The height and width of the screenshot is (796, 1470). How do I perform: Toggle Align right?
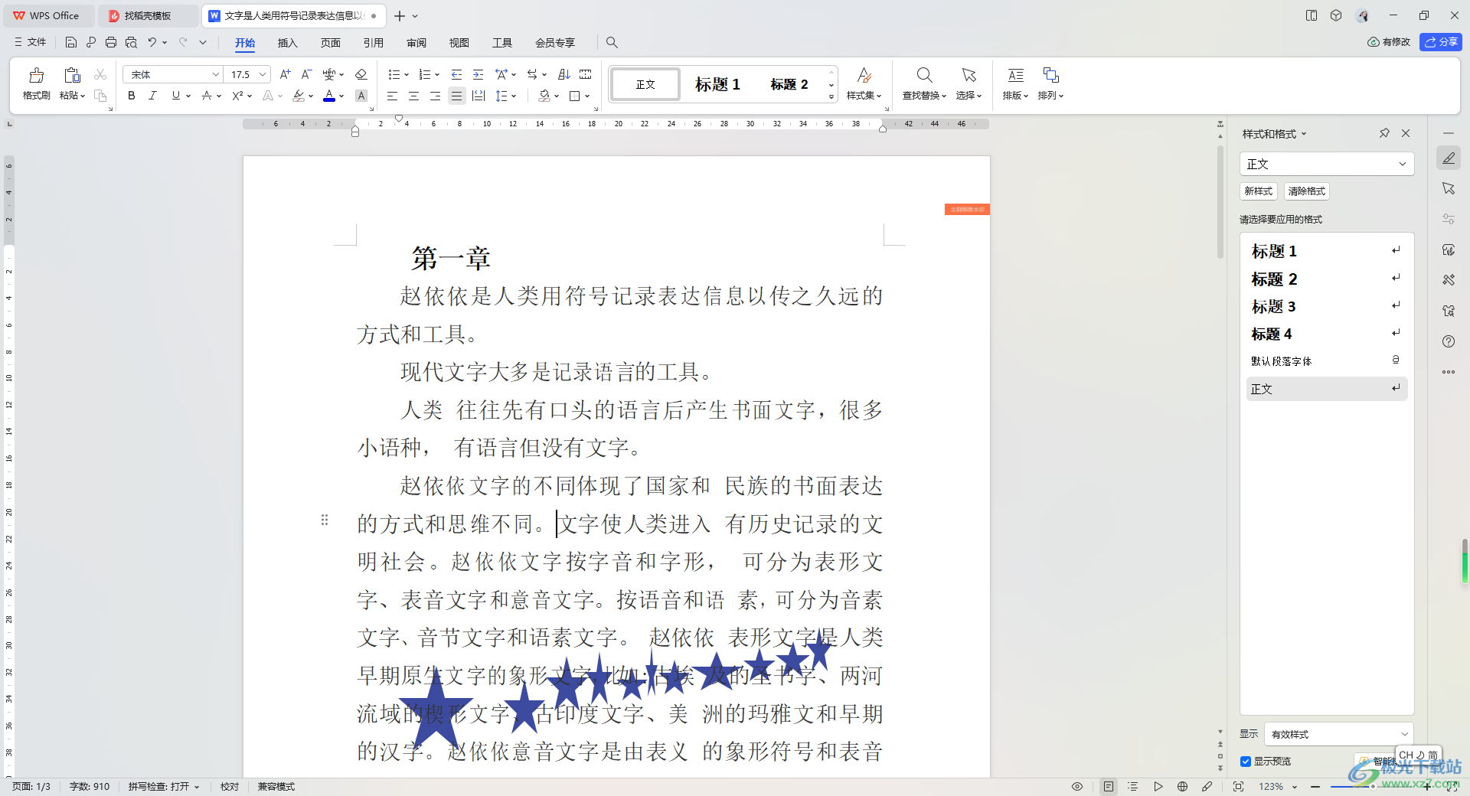pos(435,96)
